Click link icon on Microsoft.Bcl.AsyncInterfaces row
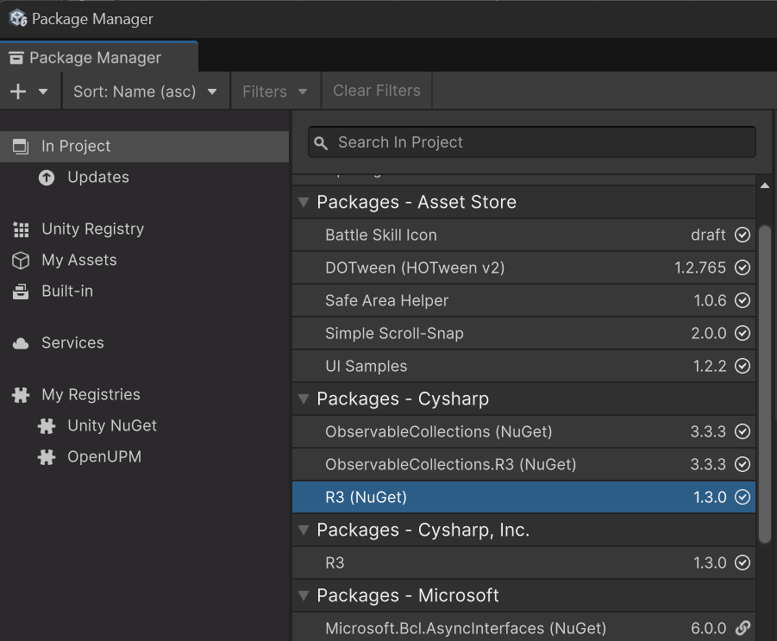777x641 pixels. click(743, 628)
